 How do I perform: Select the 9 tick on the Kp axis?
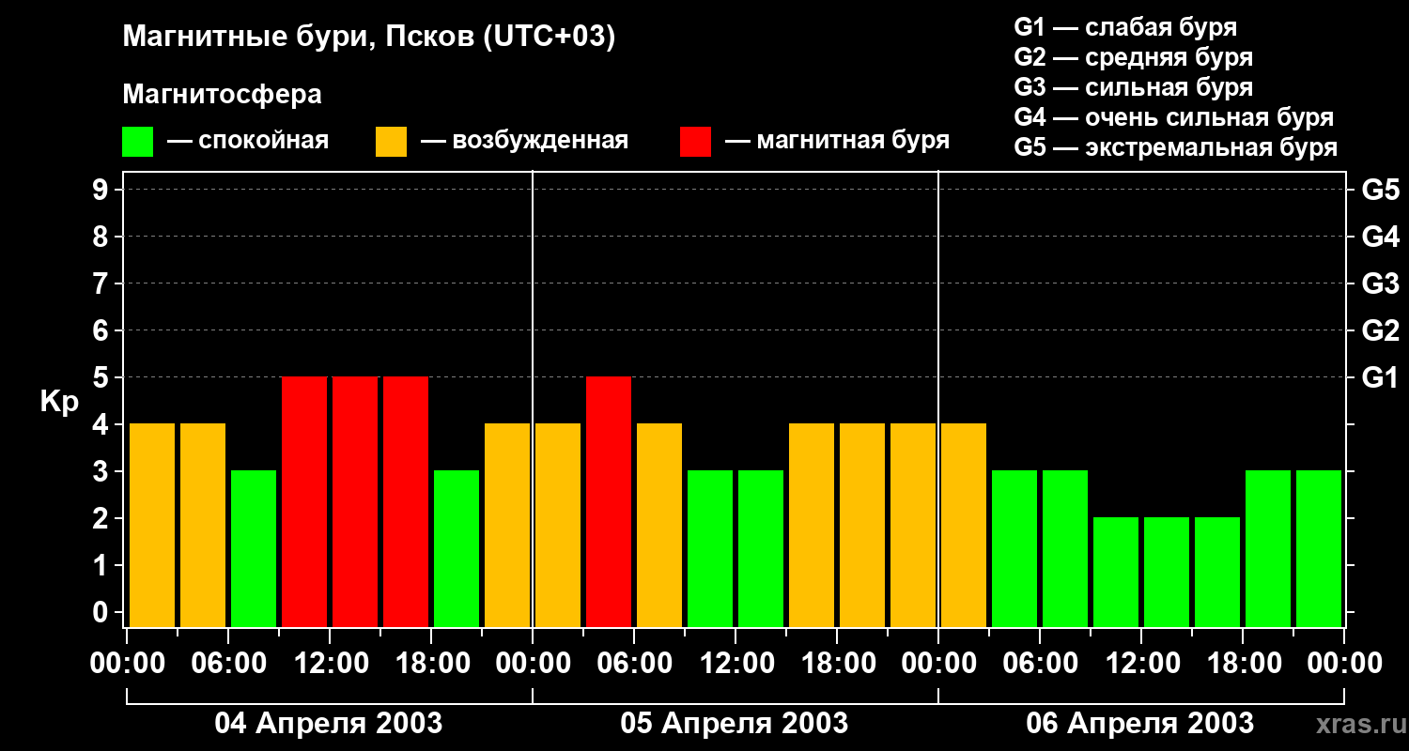click(x=101, y=191)
